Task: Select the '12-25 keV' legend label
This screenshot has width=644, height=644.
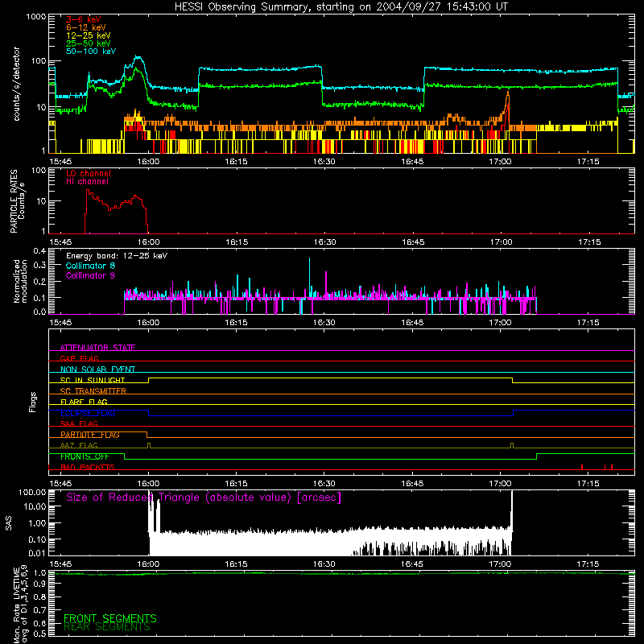Action: click(x=88, y=35)
